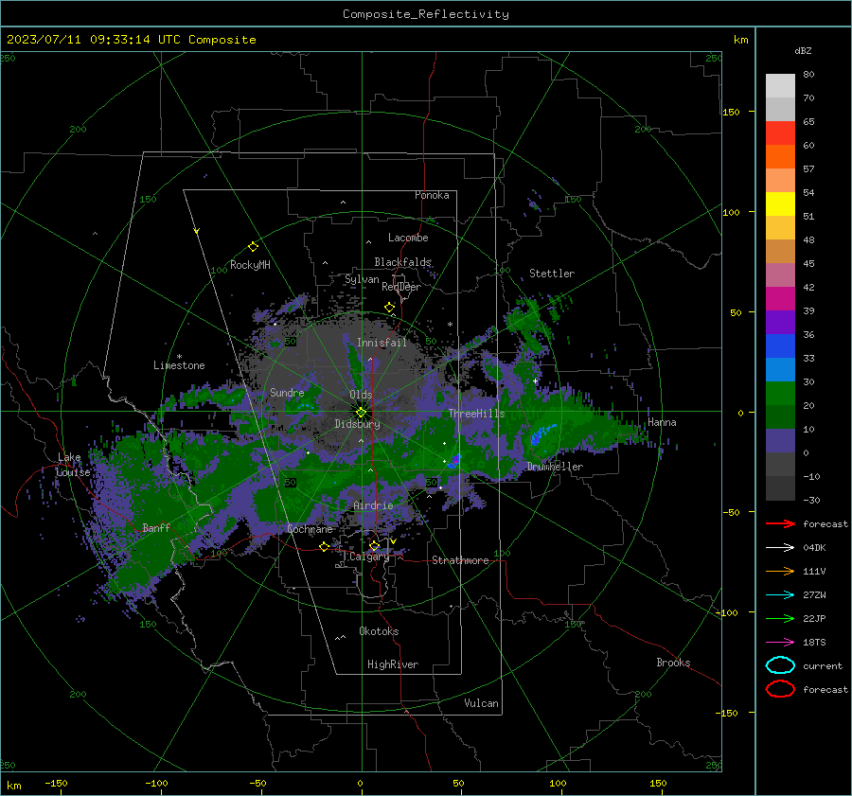Select the bright yellow 54 dBZ swatch
Screen dimensions: 852x796
(780, 204)
